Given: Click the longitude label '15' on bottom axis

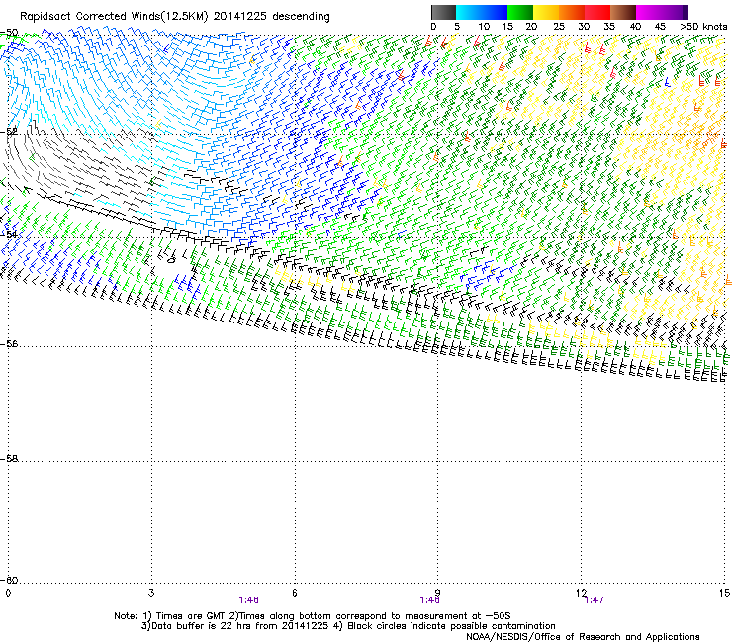Looking at the screenshot, I should (724, 593).
